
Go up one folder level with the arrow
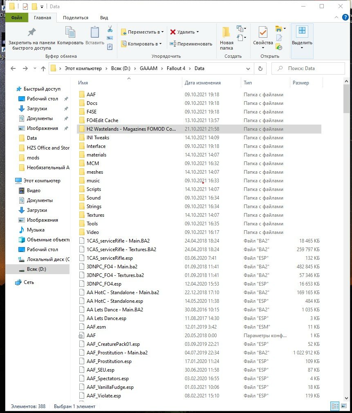click(x=43, y=68)
